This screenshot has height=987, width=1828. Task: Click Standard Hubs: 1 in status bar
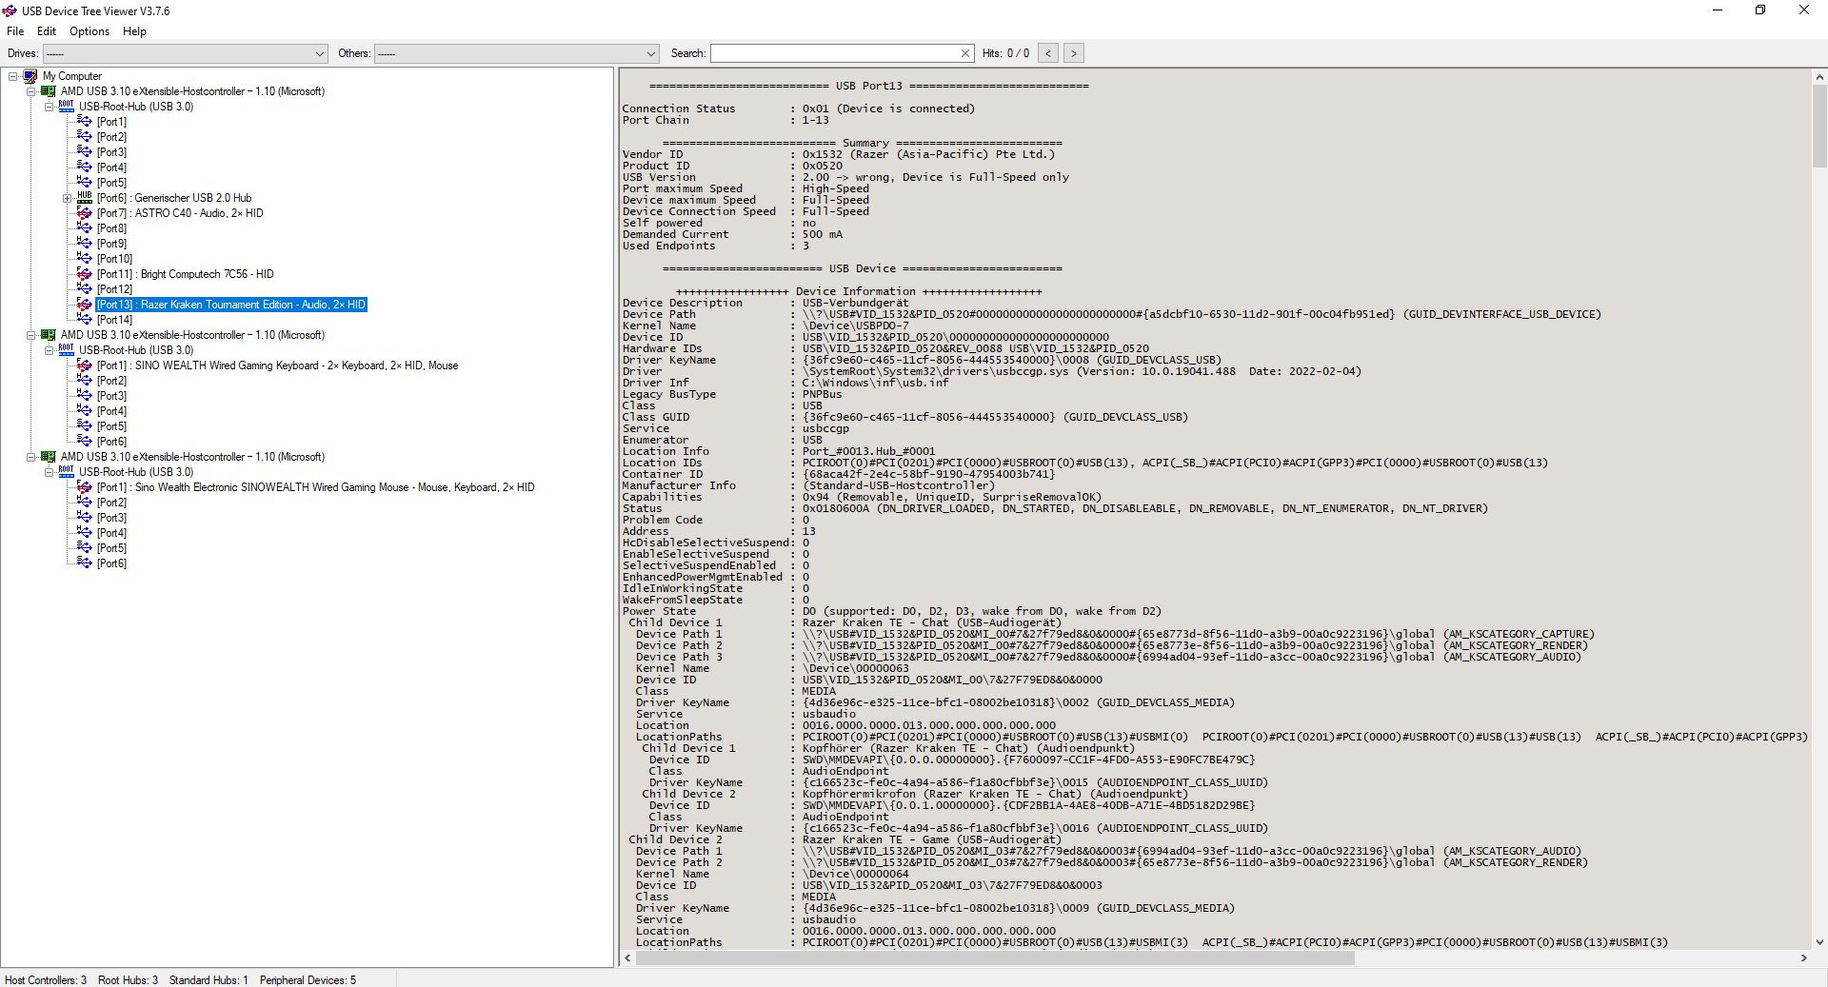[209, 979]
